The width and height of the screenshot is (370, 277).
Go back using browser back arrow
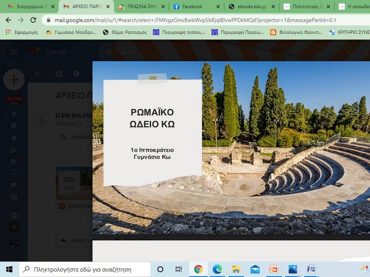(x=8, y=20)
